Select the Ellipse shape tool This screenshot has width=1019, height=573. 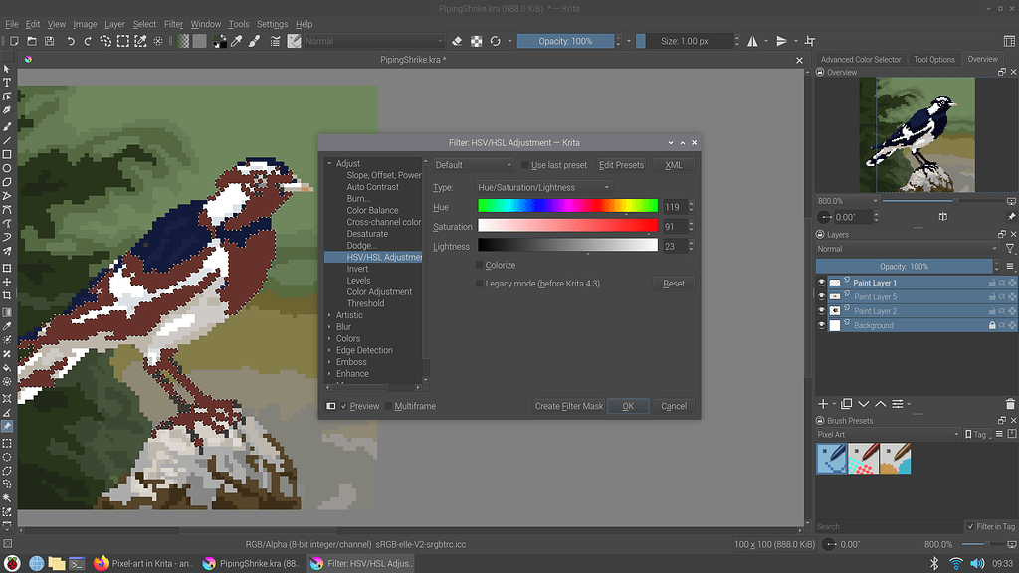7,168
